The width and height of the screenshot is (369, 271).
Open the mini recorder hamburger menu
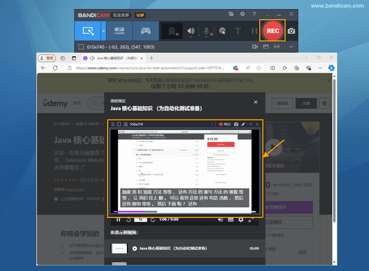pos(113,124)
